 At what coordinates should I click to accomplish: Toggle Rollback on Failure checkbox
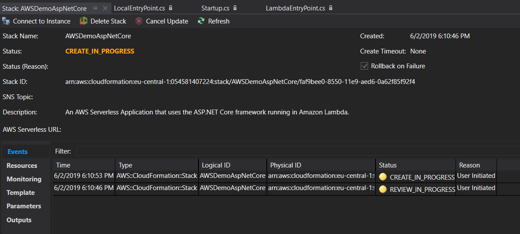(x=365, y=66)
